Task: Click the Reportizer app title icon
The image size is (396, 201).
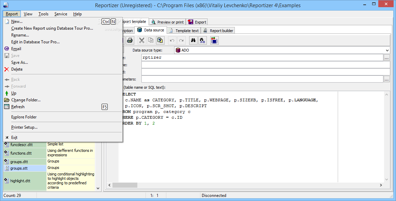Action: 5,4
